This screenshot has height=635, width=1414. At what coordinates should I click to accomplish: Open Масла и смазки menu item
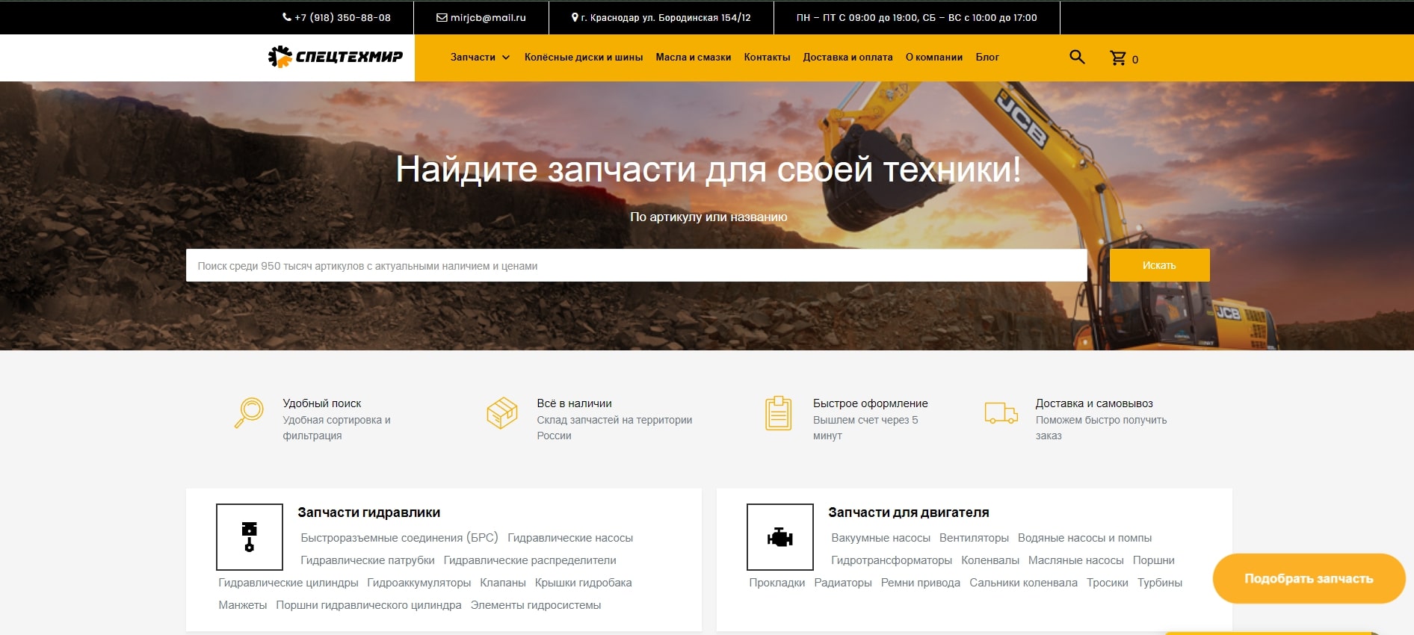(x=694, y=57)
